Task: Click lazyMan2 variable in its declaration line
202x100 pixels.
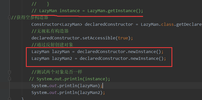Action: pyautogui.click(x=62, y=59)
